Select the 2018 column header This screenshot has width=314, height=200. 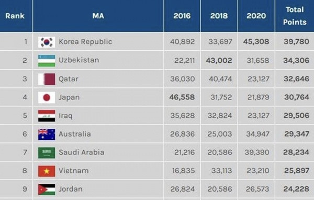click(219, 16)
